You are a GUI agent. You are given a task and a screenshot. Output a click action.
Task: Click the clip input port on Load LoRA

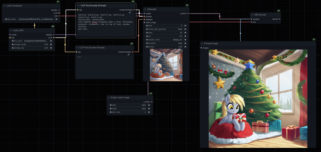[x=10, y=38]
